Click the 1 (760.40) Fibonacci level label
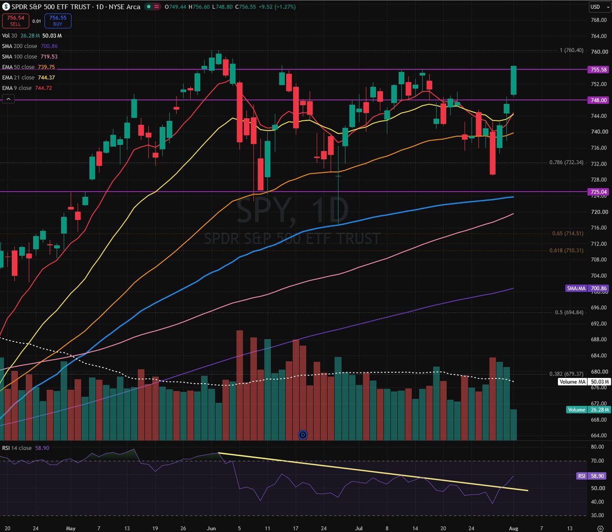This screenshot has height=532, width=612. pos(572,50)
